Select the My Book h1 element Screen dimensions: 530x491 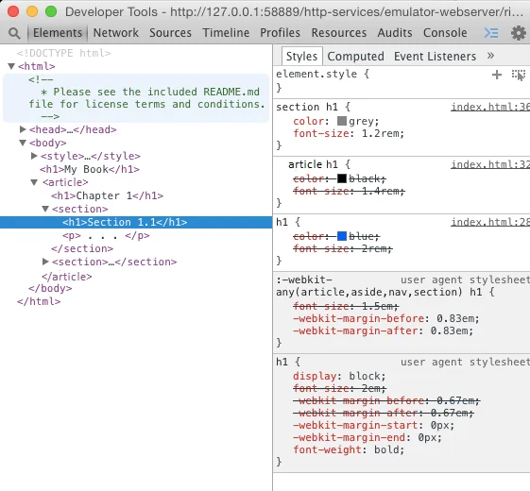tap(90, 169)
